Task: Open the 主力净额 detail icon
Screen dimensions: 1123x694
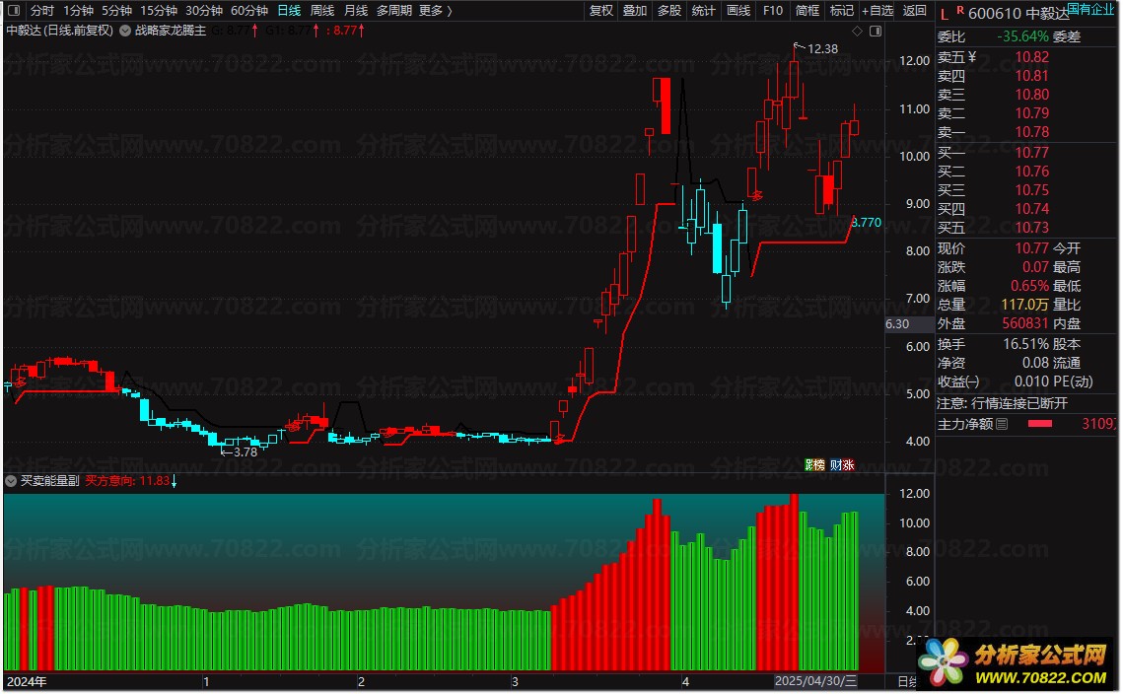Action: 1003,424
